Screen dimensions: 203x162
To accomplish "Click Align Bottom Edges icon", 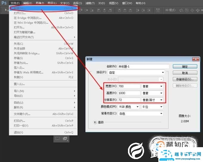I will tap(92, 10).
